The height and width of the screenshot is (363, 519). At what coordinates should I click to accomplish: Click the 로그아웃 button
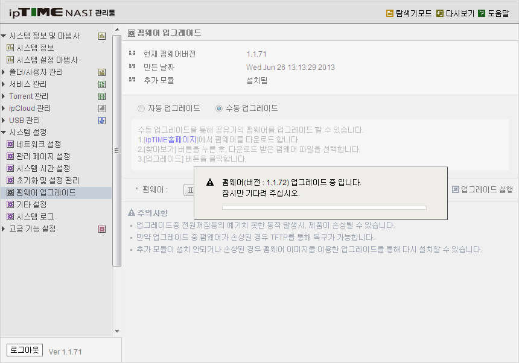(25, 350)
